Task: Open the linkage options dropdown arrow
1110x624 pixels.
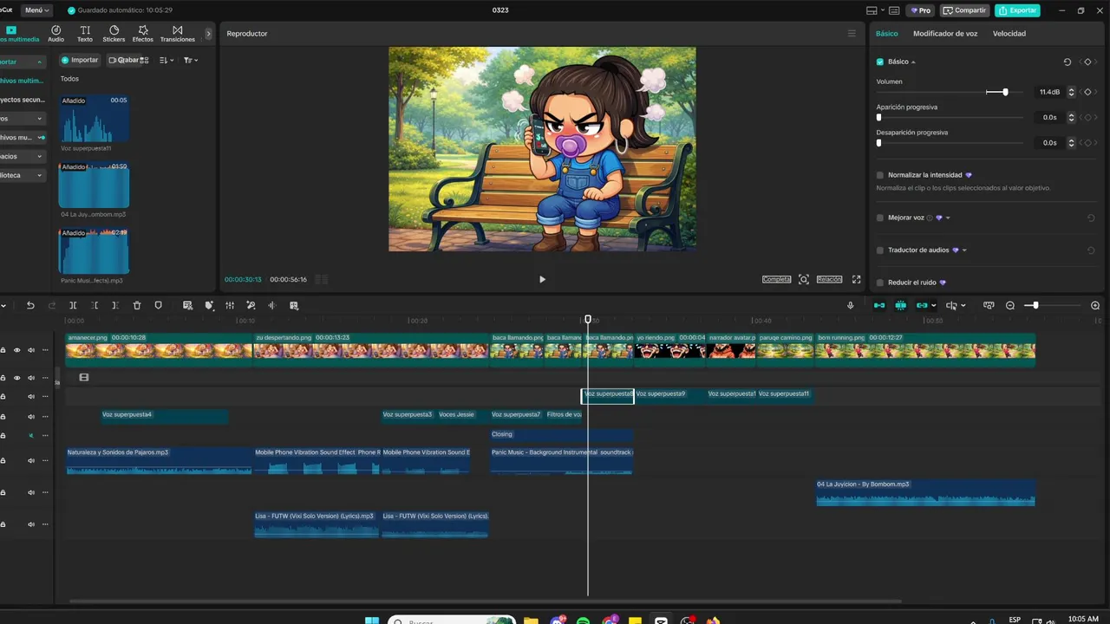Action: click(x=933, y=305)
